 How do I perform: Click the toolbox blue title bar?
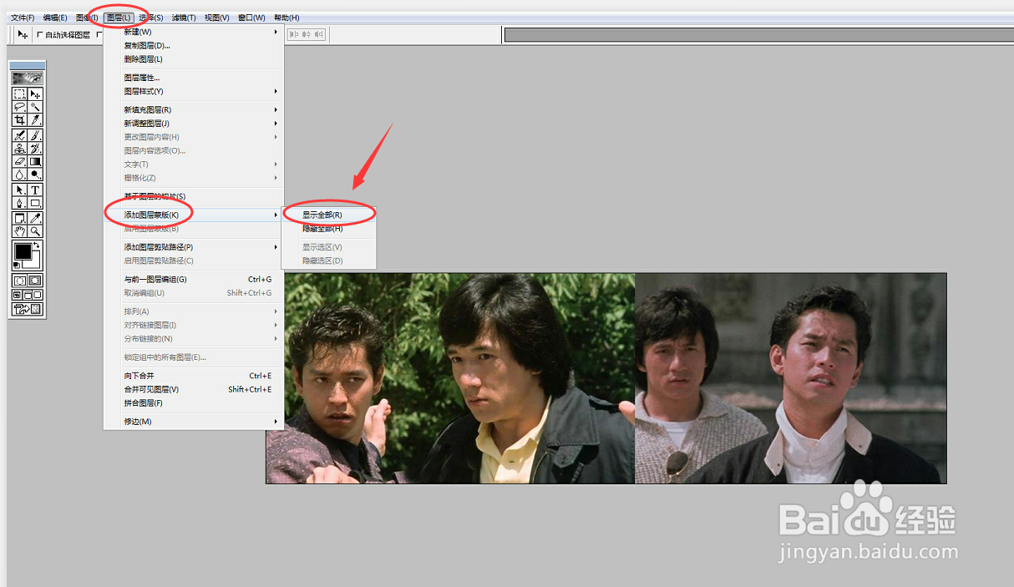[x=28, y=64]
